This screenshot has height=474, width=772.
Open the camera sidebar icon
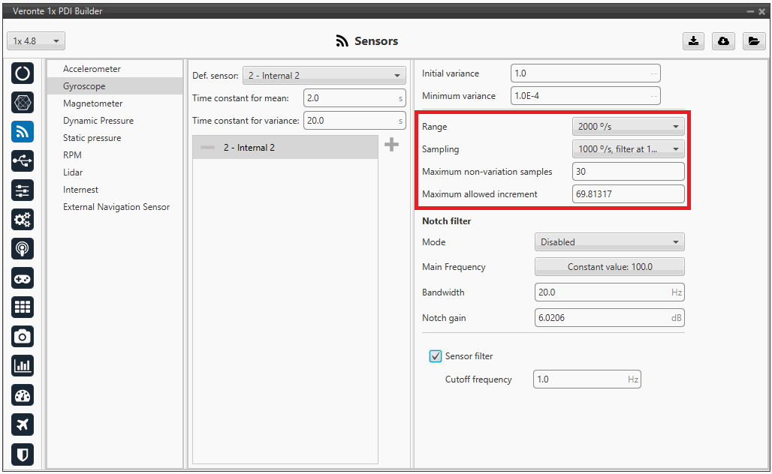pos(23,337)
